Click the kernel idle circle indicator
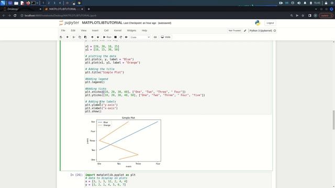The width and height of the screenshot is (335, 188). pos(275,31)
